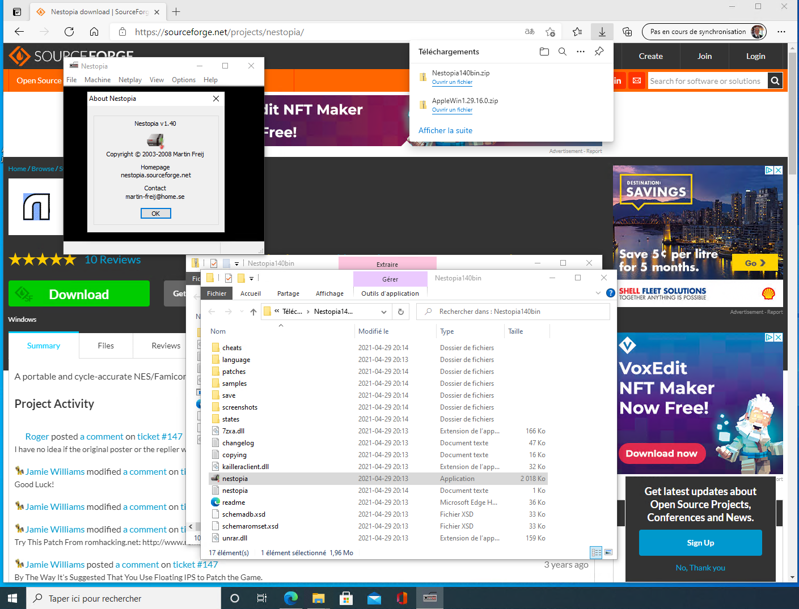Search downloads using the magnifier icon
The image size is (799, 609).
pyautogui.click(x=563, y=52)
